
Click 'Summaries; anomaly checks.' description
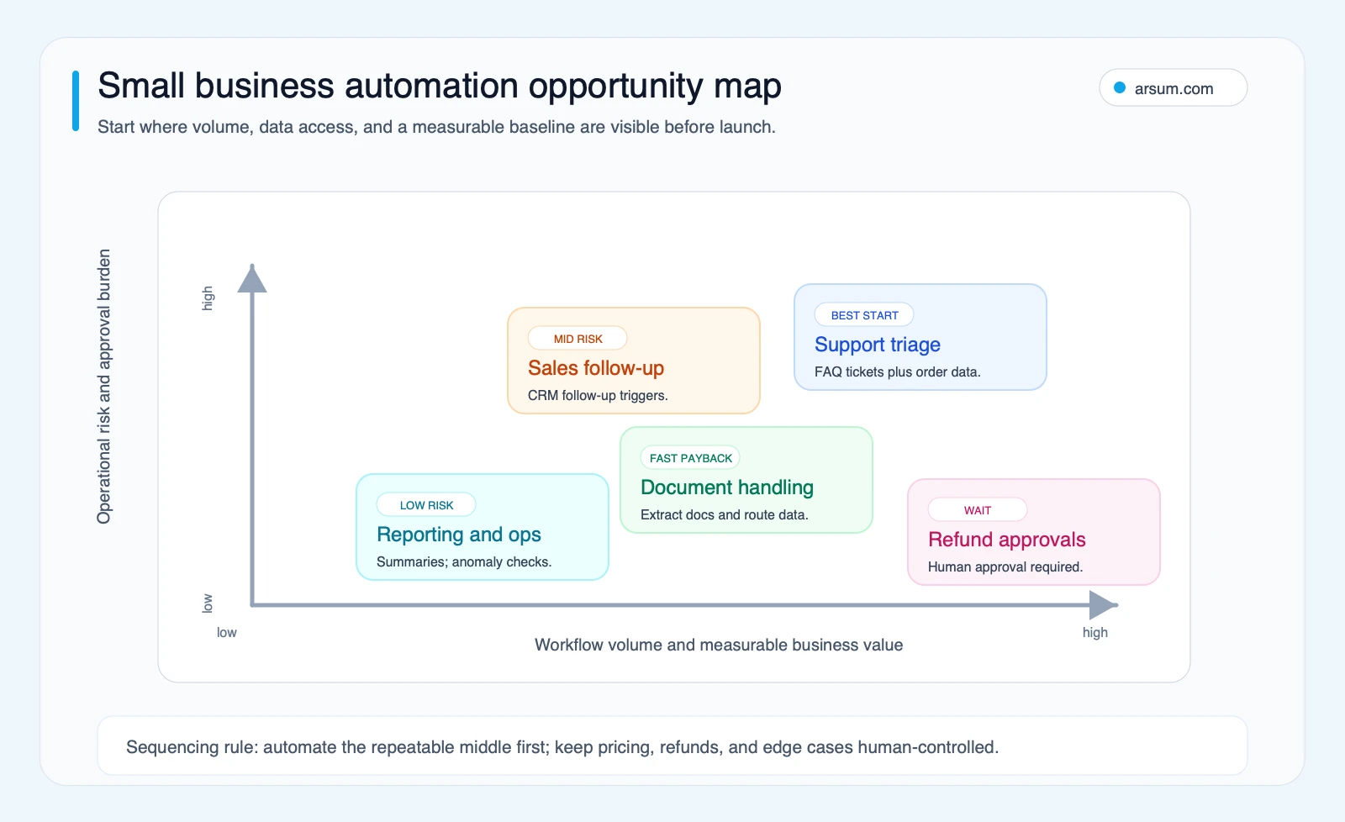pos(464,561)
